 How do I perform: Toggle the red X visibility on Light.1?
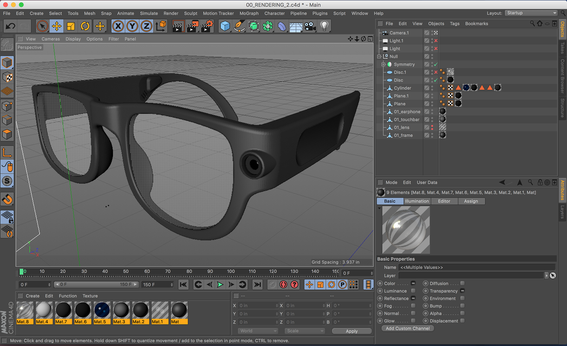pyautogui.click(x=436, y=40)
